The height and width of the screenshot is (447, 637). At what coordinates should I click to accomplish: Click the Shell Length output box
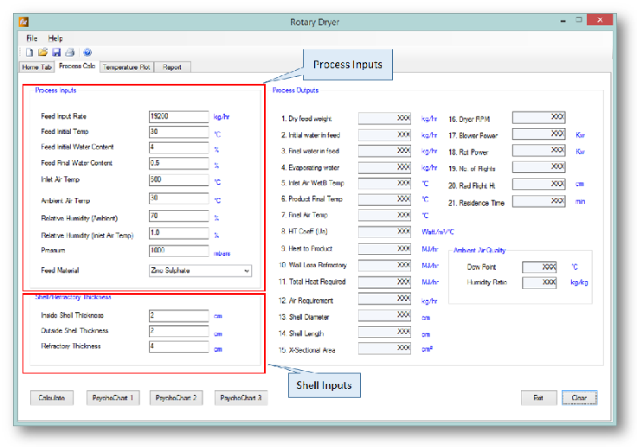(385, 332)
